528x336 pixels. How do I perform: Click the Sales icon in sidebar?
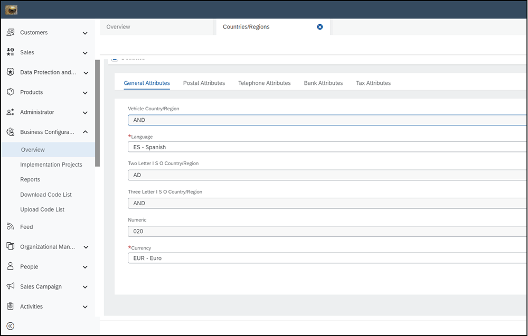10,52
